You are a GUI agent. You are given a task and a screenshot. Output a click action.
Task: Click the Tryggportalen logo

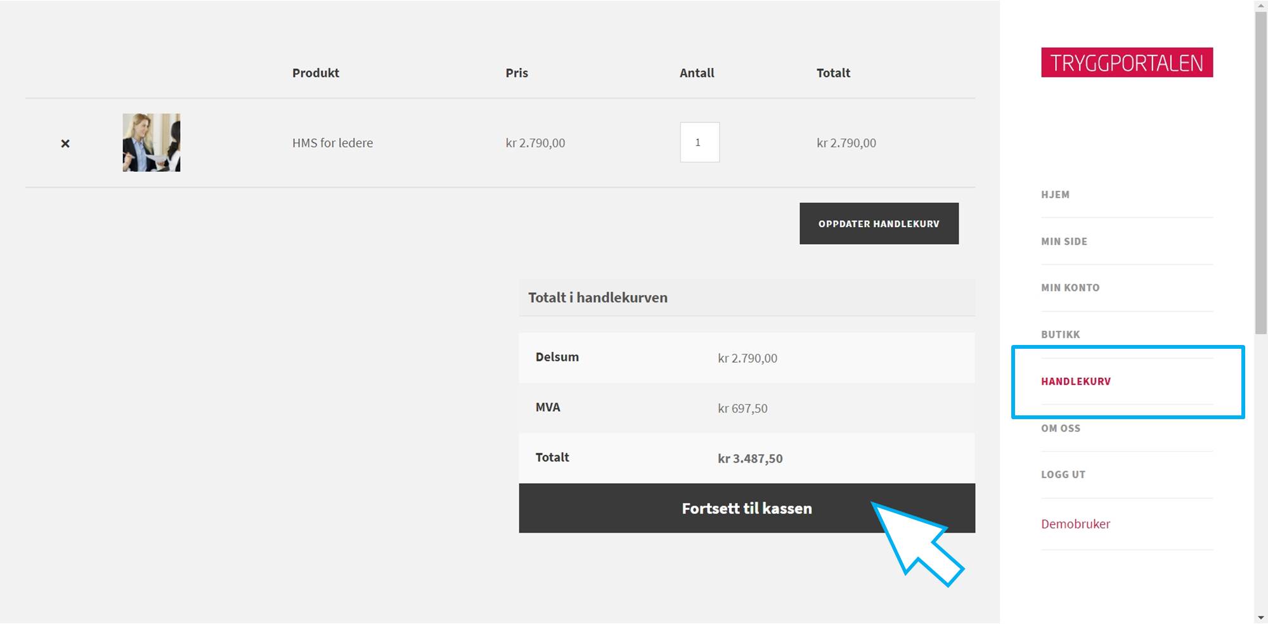click(x=1127, y=63)
